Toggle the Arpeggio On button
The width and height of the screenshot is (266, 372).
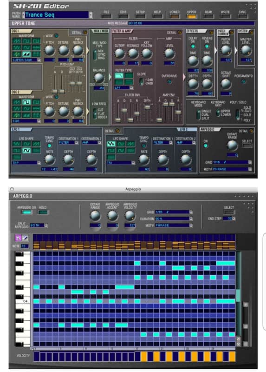[x=27, y=213]
